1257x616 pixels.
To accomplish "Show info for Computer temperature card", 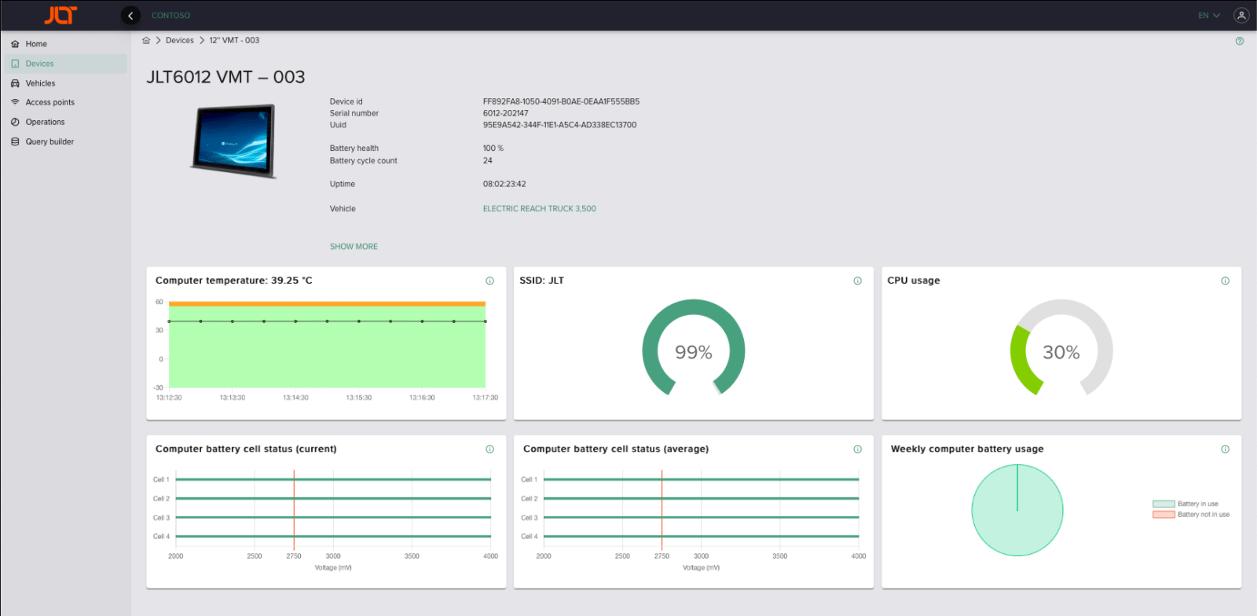I will (489, 280).
